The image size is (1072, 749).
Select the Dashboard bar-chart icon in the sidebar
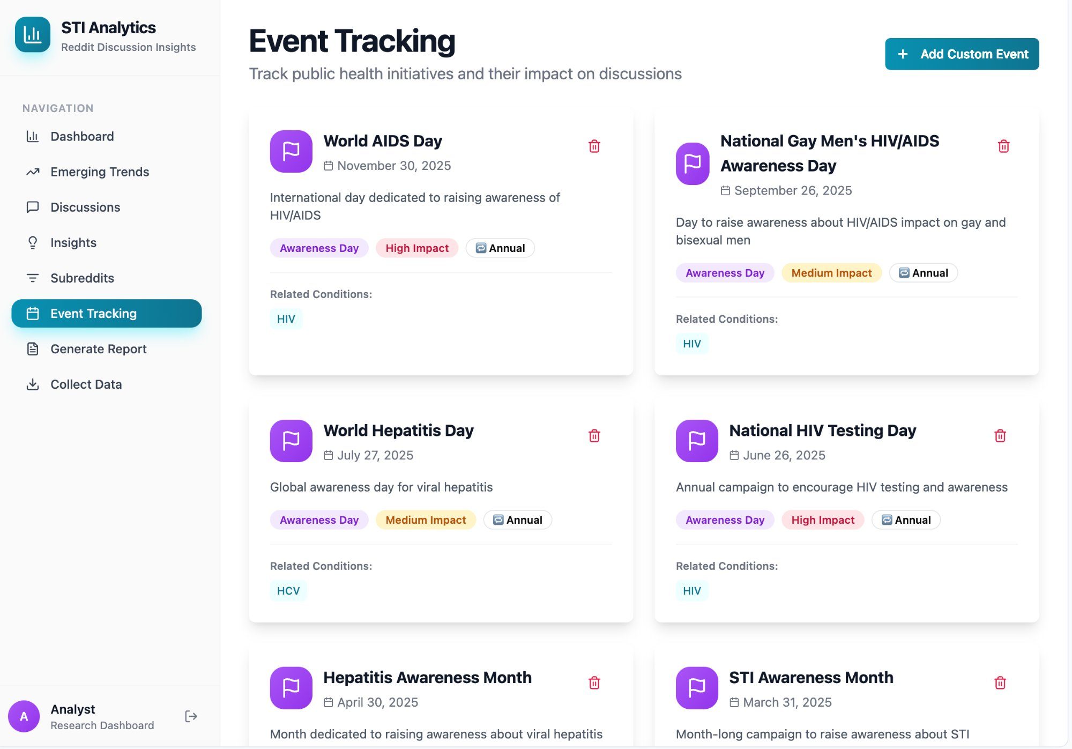pyautogui.click(x=33, y=136)
